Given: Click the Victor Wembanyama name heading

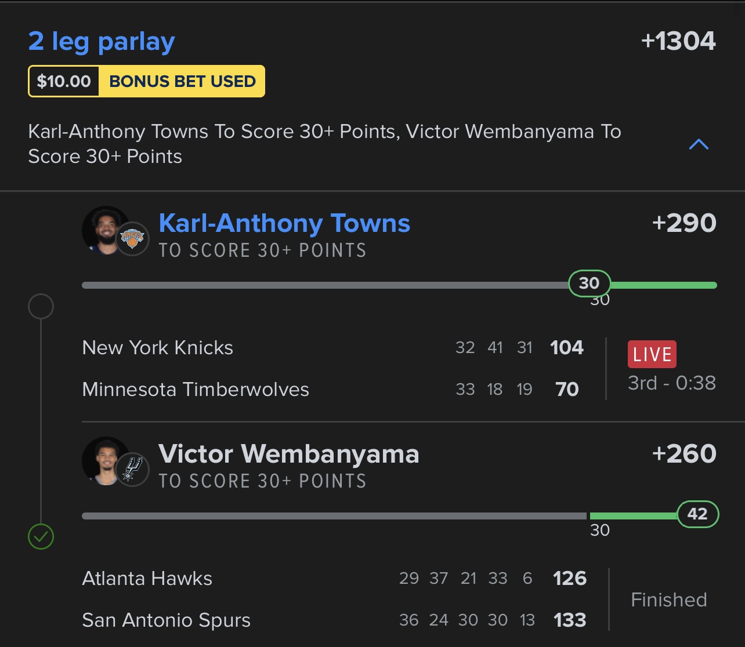Looking at the screenshot, I should point(288,454).
